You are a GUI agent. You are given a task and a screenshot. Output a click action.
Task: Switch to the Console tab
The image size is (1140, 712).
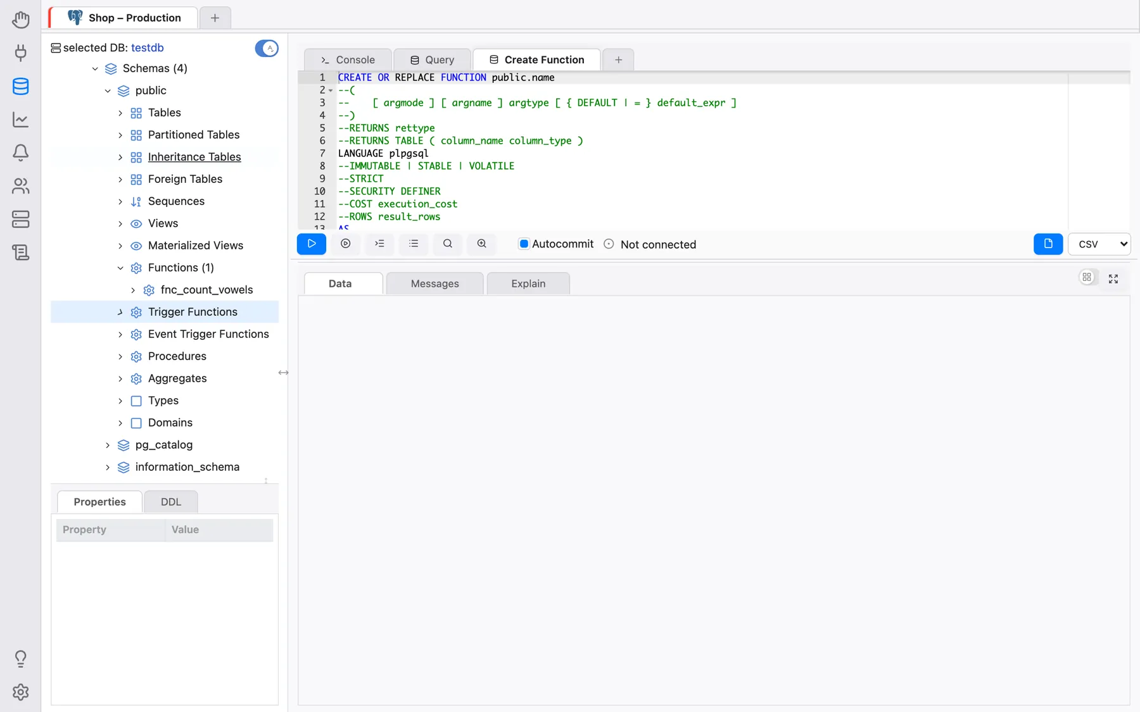pos(348,59)
